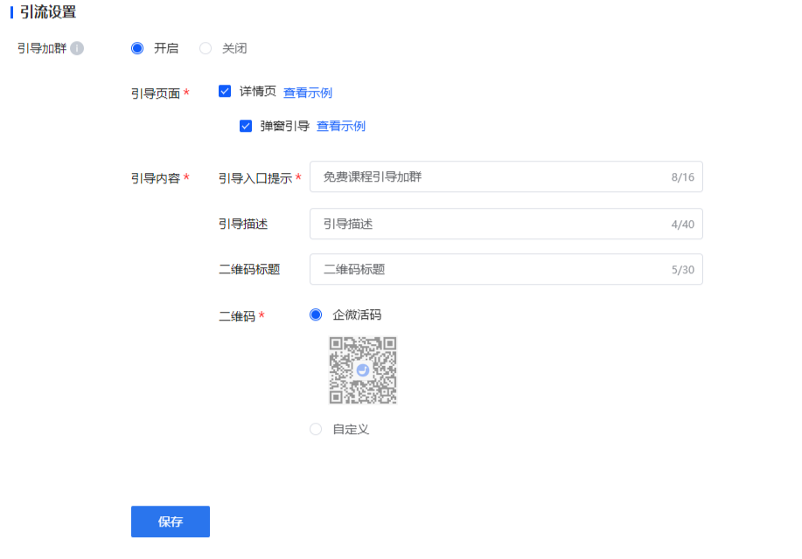Choose the 企微活码 radio option

[316, 314]
